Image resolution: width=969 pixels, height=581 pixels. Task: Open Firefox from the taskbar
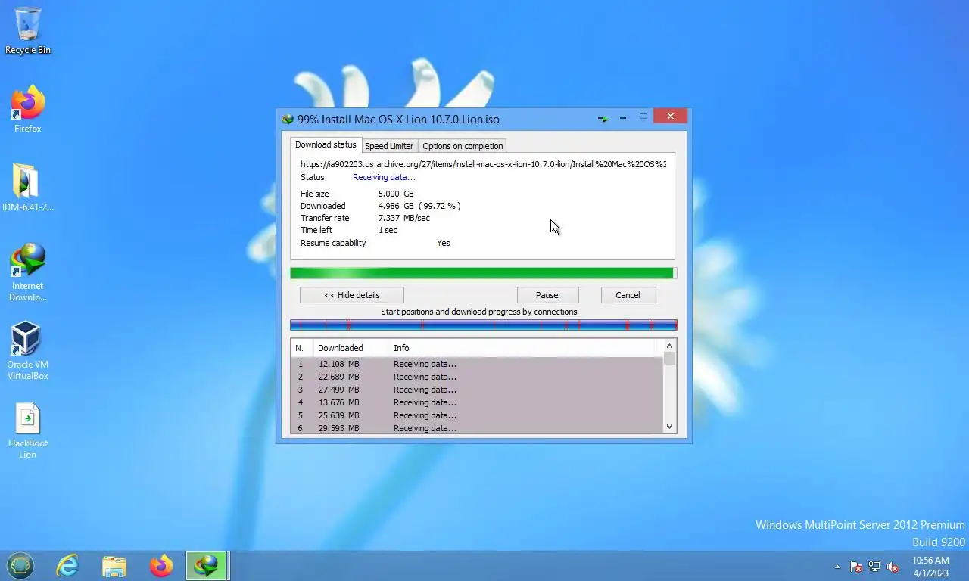tap(161, 565)
